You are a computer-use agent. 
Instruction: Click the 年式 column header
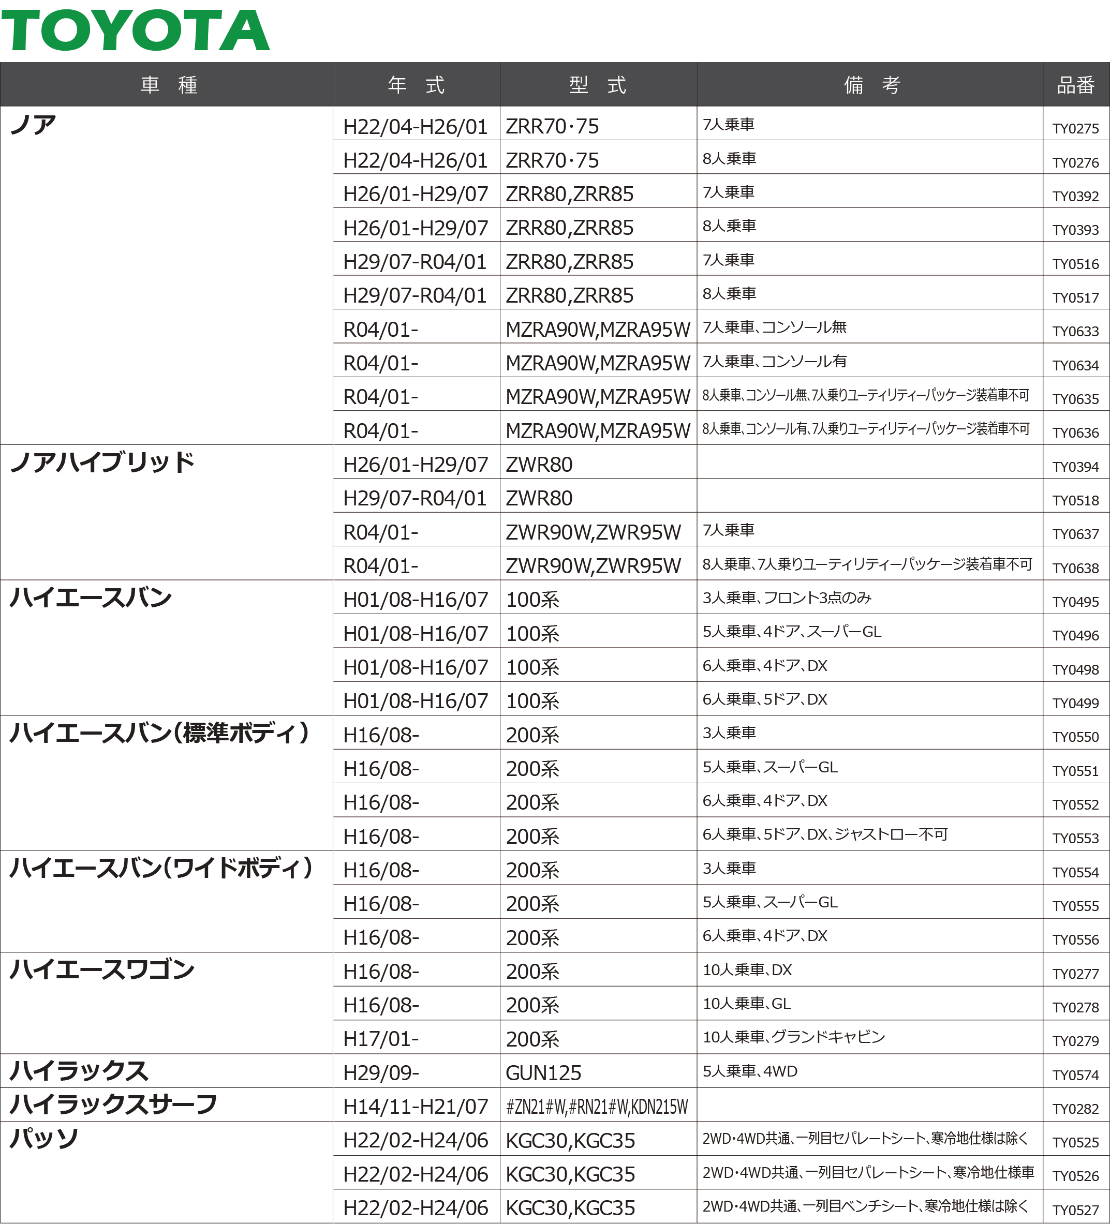(x=416, y=85)
